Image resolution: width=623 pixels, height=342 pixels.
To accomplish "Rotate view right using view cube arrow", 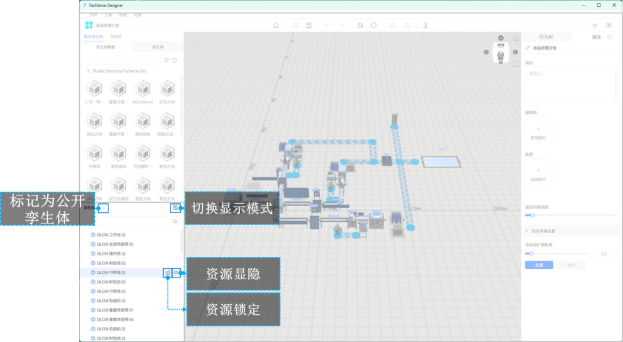I will tap(515, 52).
